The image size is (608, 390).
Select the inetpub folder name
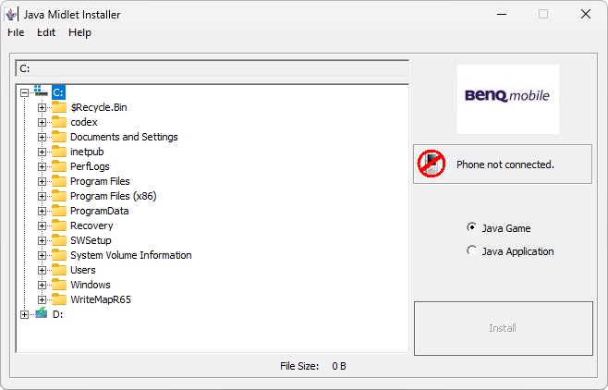[x=87, y=152]
